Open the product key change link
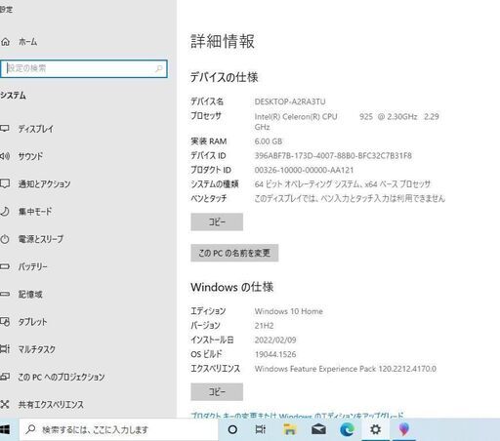This screenshot has width=500, height=441. click(x=297, y=416)
